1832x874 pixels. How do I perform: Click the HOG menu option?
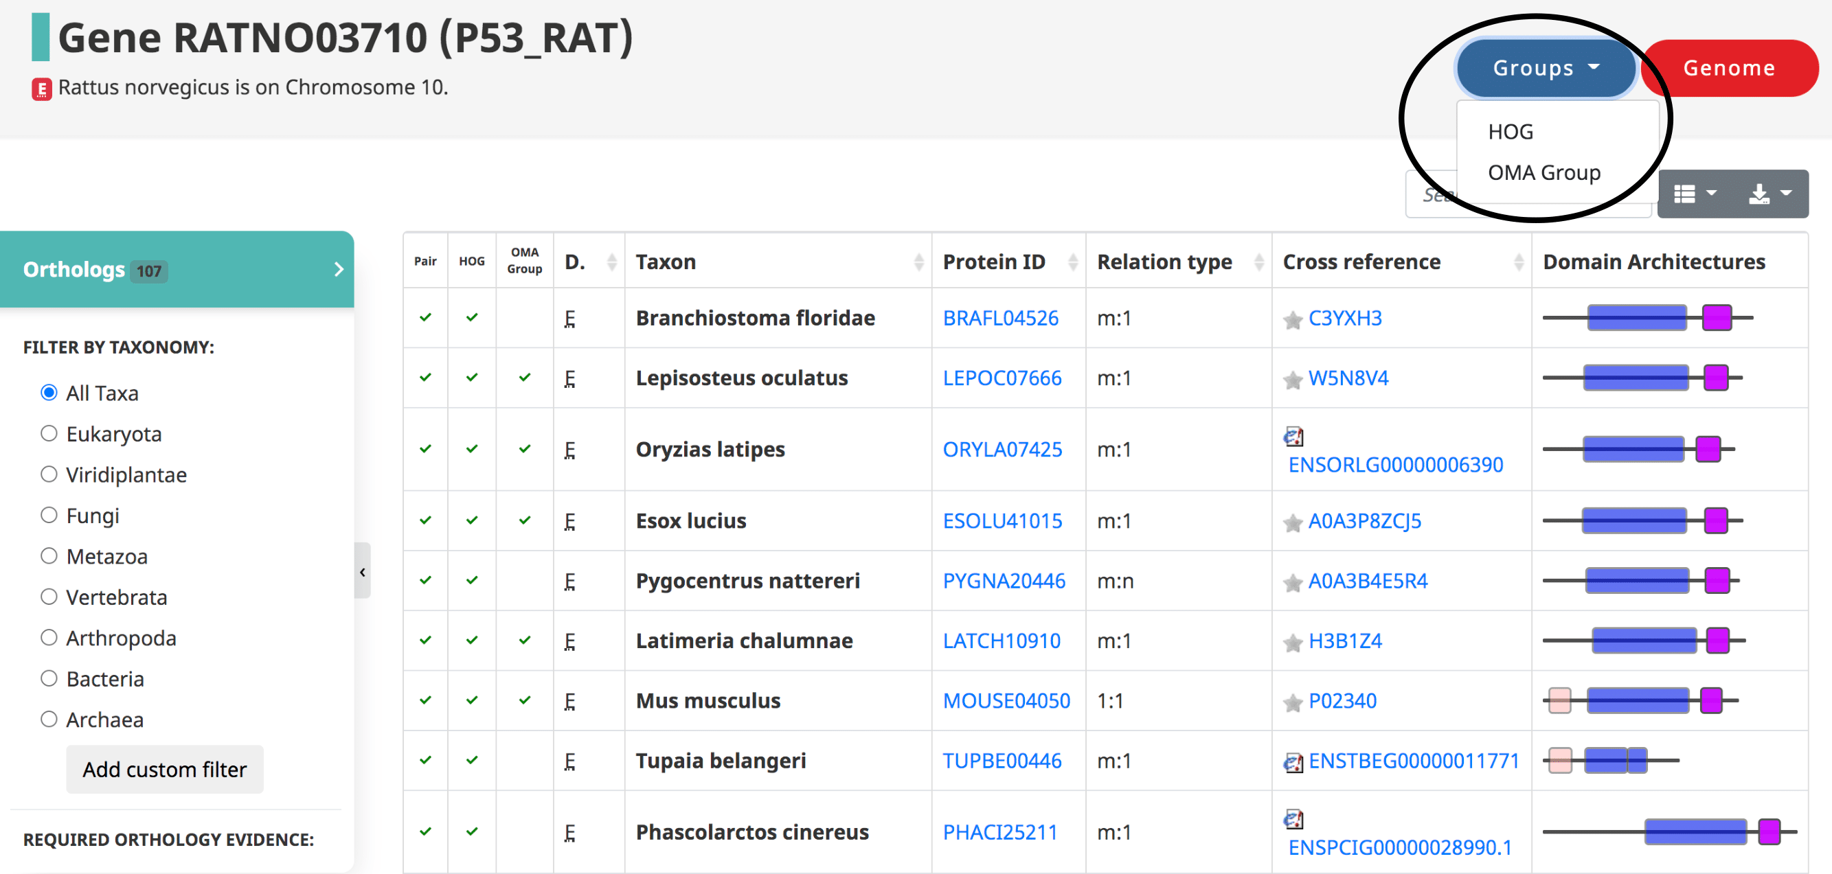pyautogui.click(x=1511, y=131)
